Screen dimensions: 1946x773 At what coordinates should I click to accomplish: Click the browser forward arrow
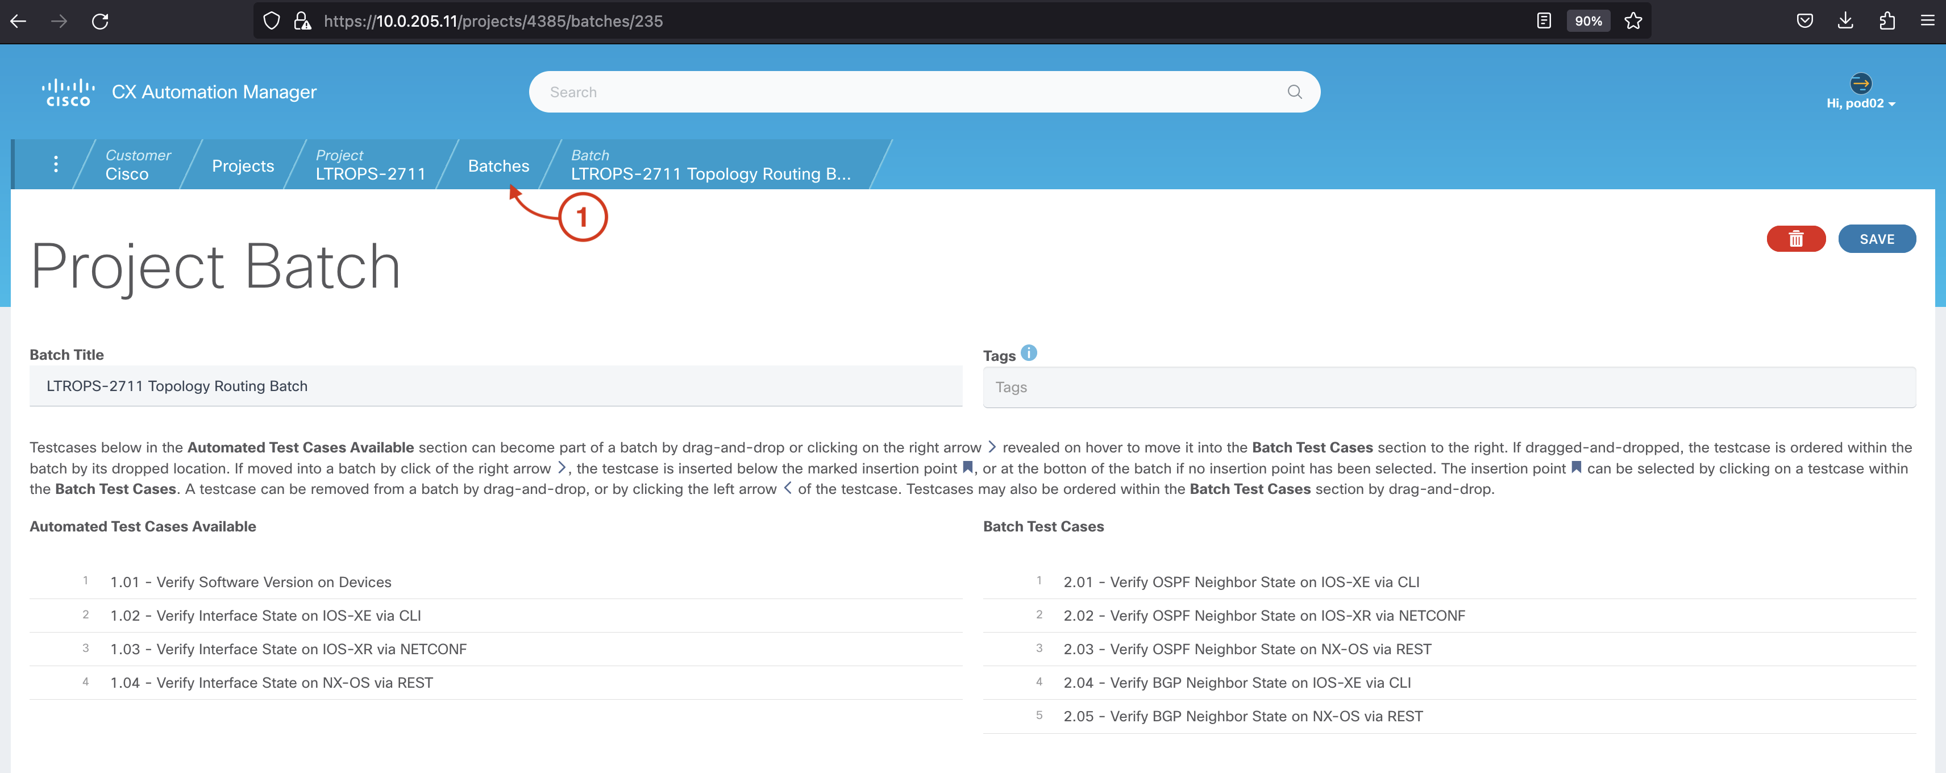click(x=59, y=21)
